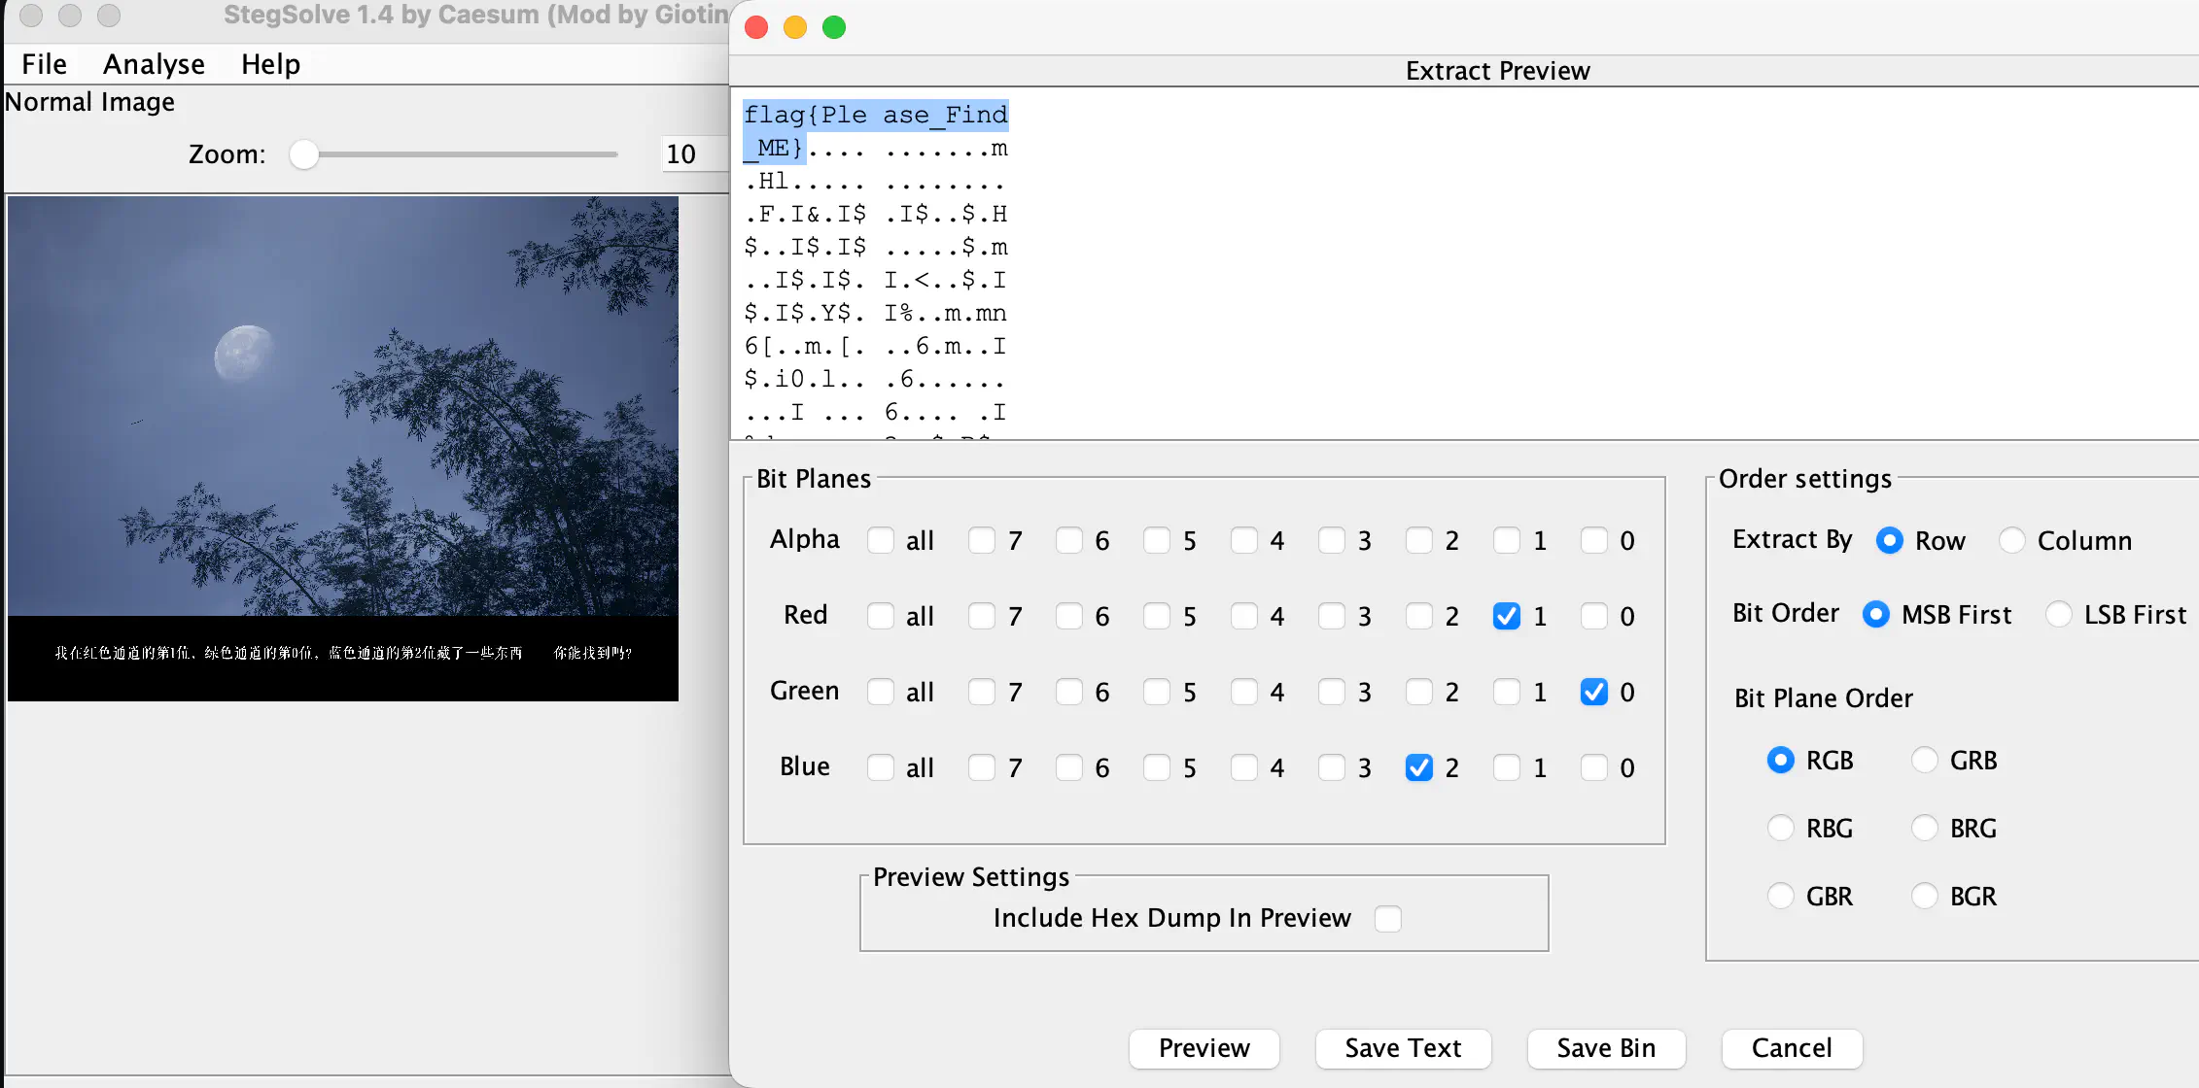
Task: Choose LSB First bit order
Action: tap(2059, 614)
